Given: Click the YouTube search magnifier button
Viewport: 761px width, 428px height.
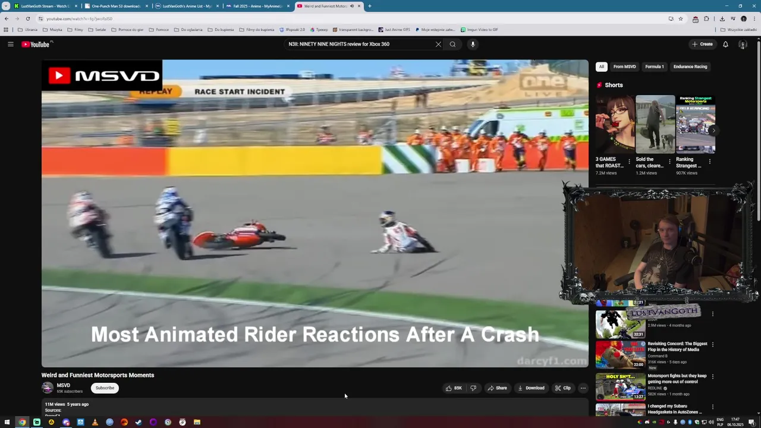Looking at the screenshot, I should point(452,44).
